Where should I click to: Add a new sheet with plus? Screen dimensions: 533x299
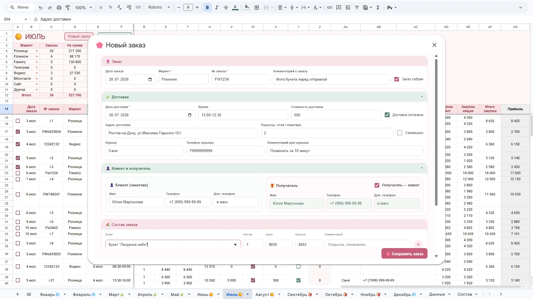pyautogui.click(x=17, y=294)
